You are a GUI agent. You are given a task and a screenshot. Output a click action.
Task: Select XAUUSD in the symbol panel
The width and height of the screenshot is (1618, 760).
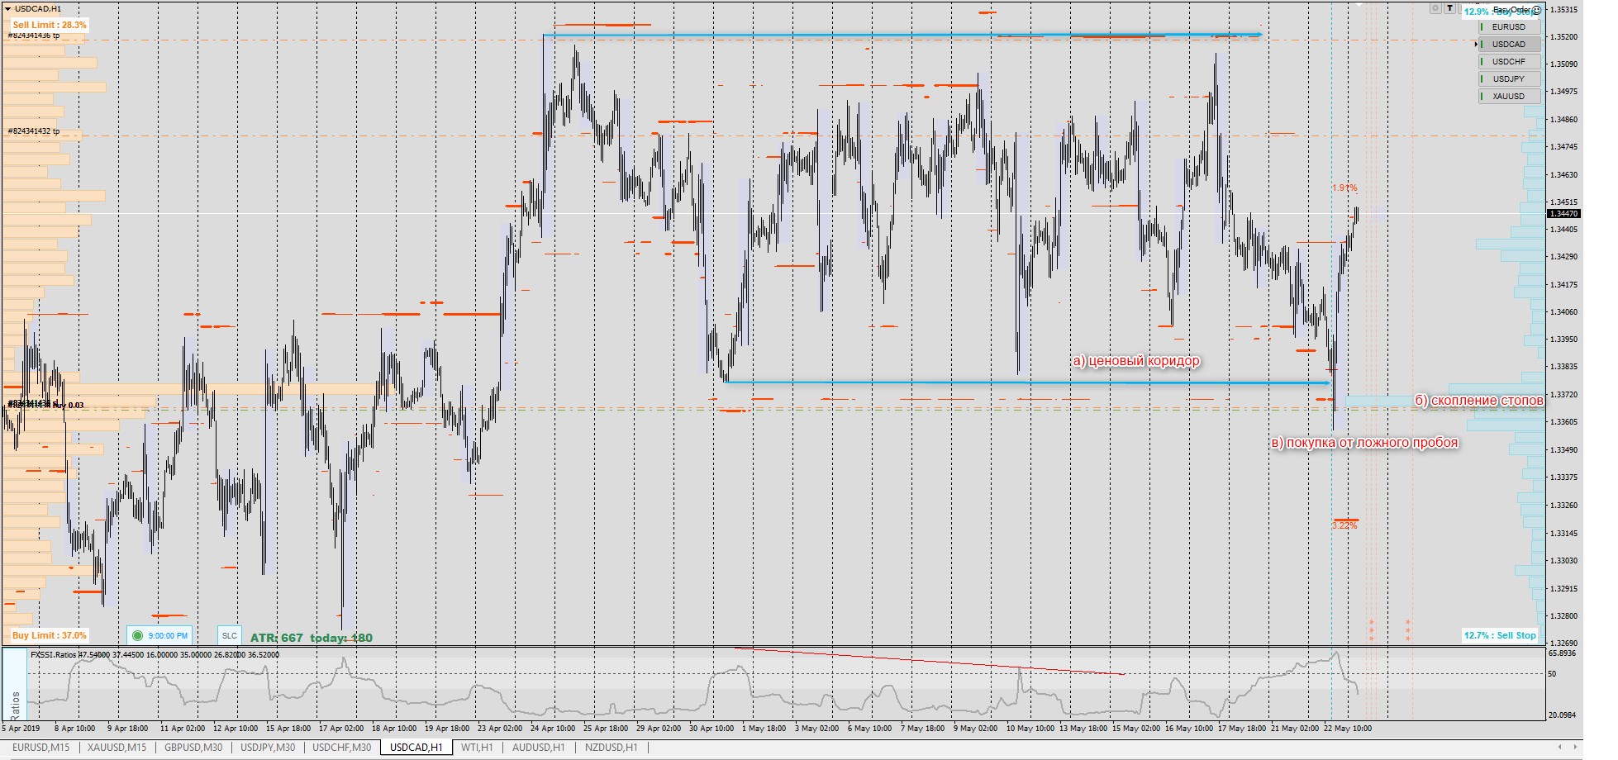1510,97
